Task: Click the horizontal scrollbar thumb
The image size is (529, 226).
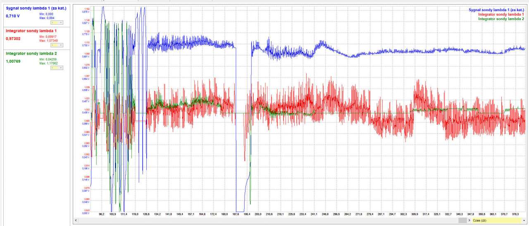Action: (462, 221)
